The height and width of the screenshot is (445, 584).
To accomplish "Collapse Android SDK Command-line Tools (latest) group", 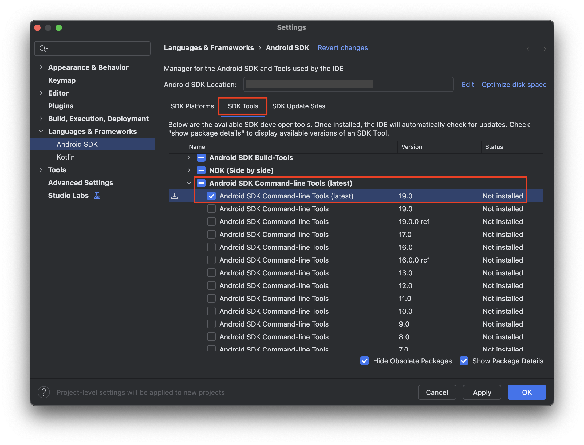I will 189,183.
